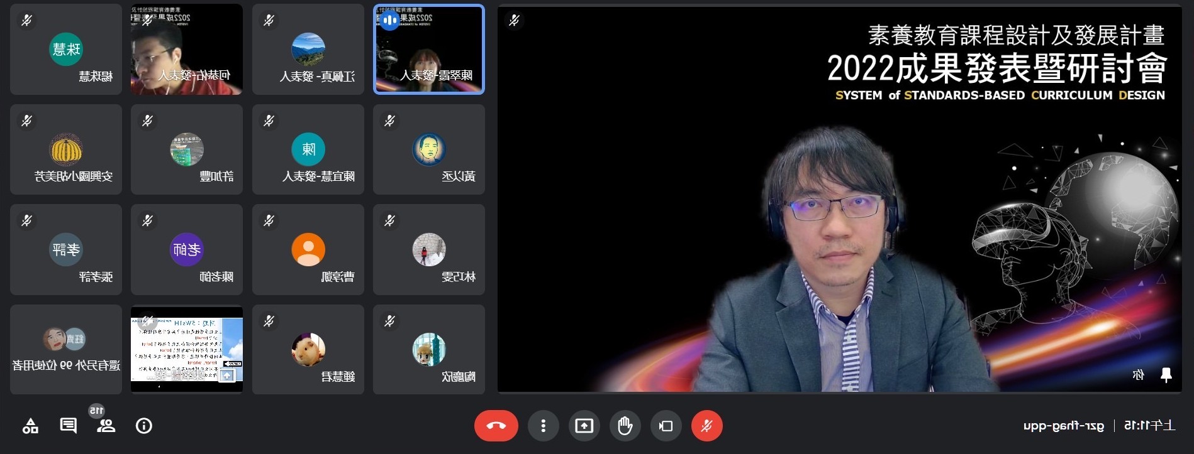Open the three-dot more options menu
Viewport: 1194px width, 454px height.
(543, 426)
